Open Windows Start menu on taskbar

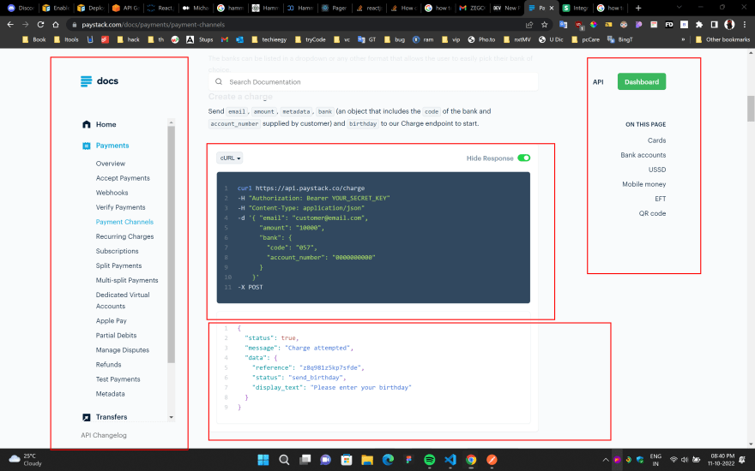(x=263, y=460)
